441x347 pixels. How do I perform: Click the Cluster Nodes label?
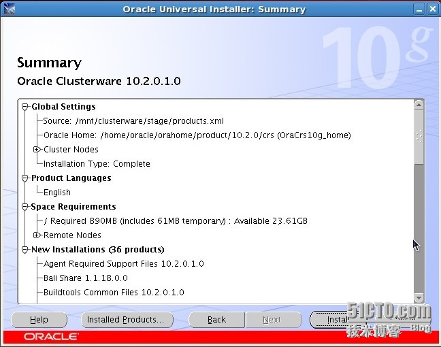[71, 150]
